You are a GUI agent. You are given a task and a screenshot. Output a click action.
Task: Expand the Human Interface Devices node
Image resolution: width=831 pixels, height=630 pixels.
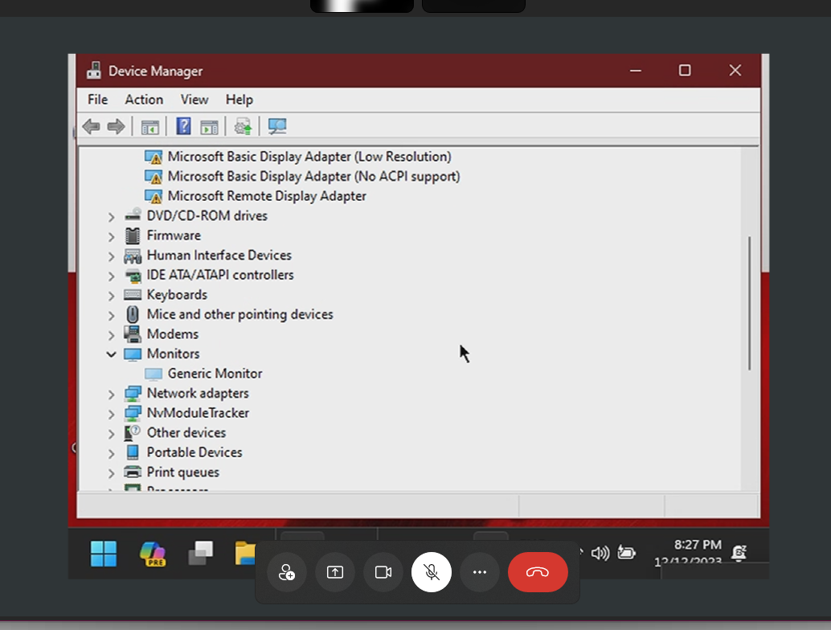pos(112,256)
